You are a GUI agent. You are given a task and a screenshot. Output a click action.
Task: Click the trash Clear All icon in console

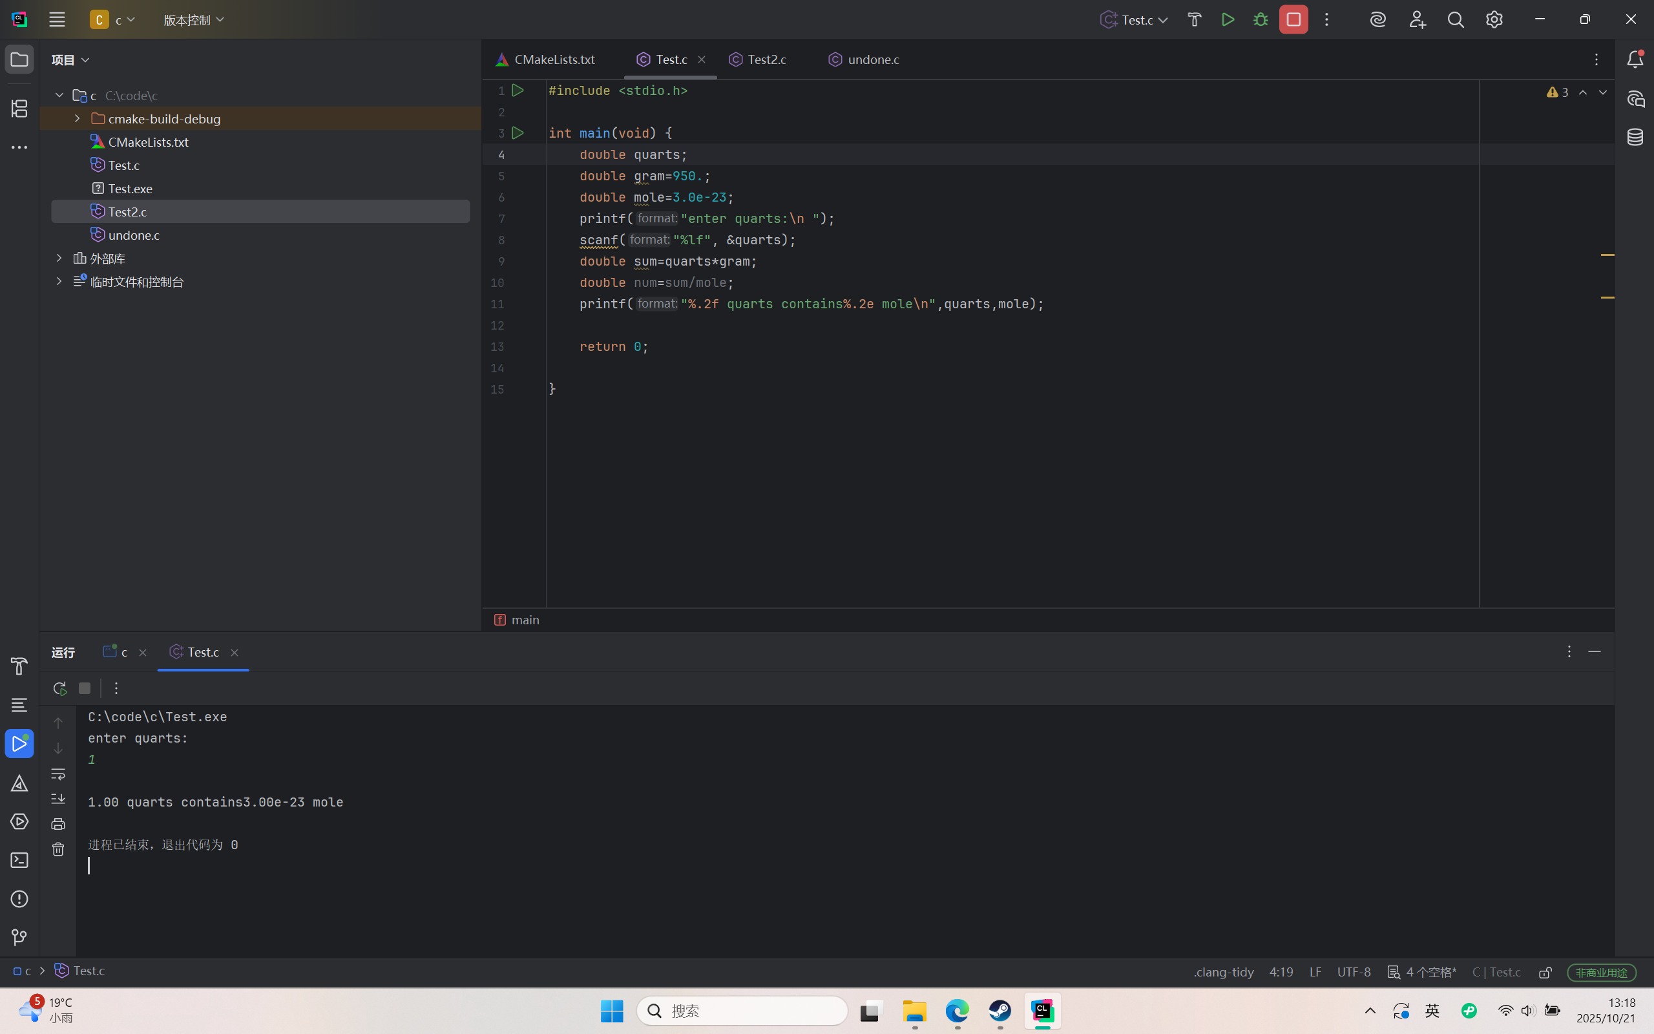(58, 849)
